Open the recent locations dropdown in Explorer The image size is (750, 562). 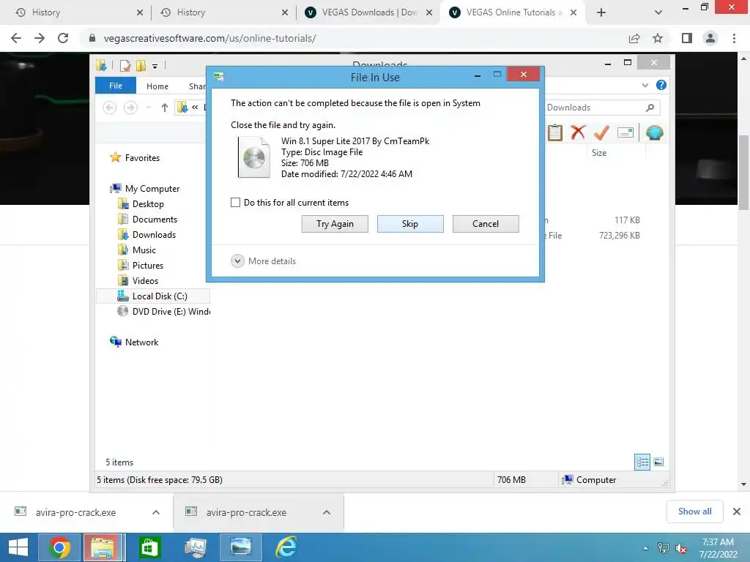coord(148,108)
